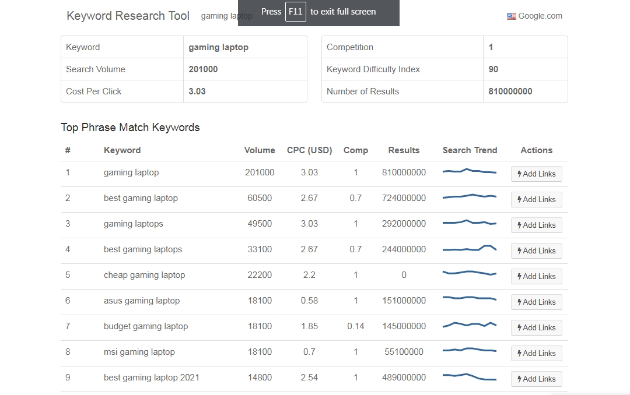Click Add Links for asus gaming laptop
The image size is (630, 395).
click(x=536, y=302)
